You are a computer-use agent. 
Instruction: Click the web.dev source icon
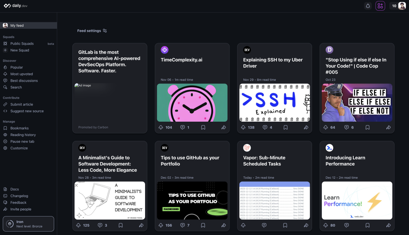click(329, 148)
